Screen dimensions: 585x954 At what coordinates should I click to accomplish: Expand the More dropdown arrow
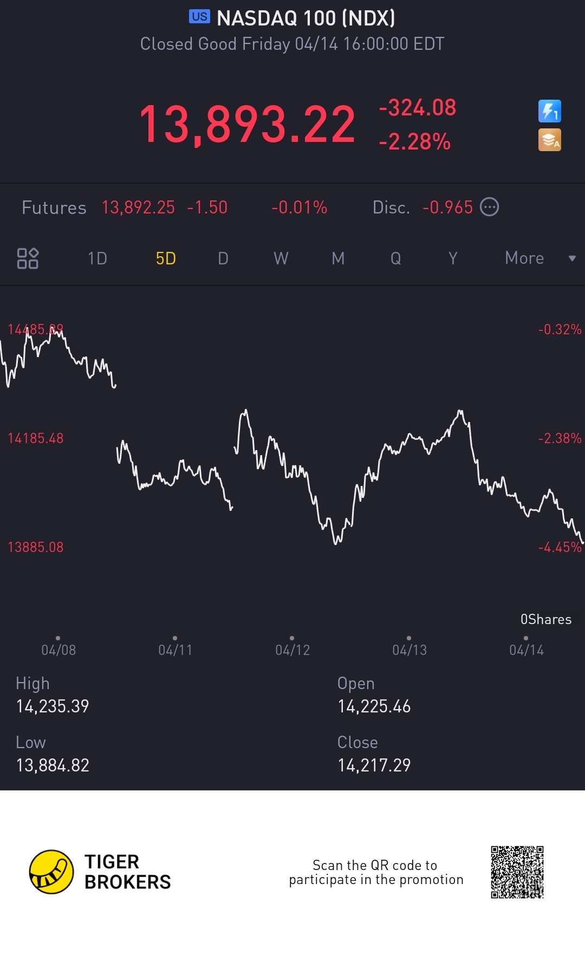point(572,258)
